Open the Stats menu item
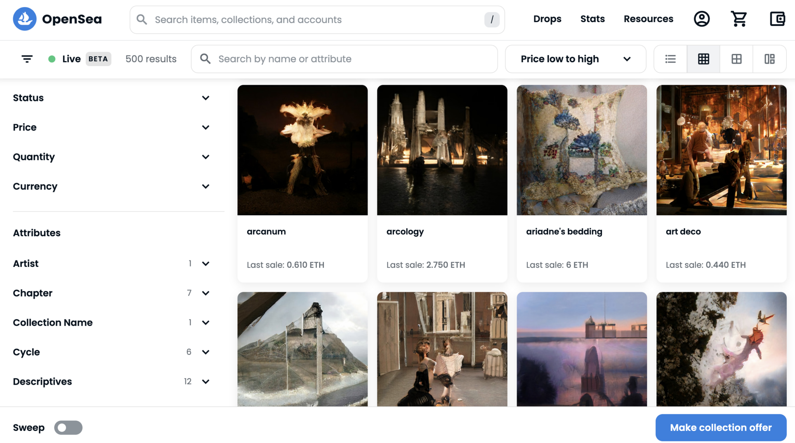 [x=592, y=19]
